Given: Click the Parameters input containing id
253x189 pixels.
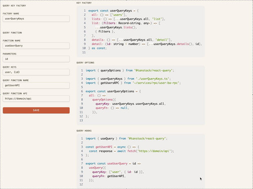Looking at the screenshot, I should click(x=36, y=59).
